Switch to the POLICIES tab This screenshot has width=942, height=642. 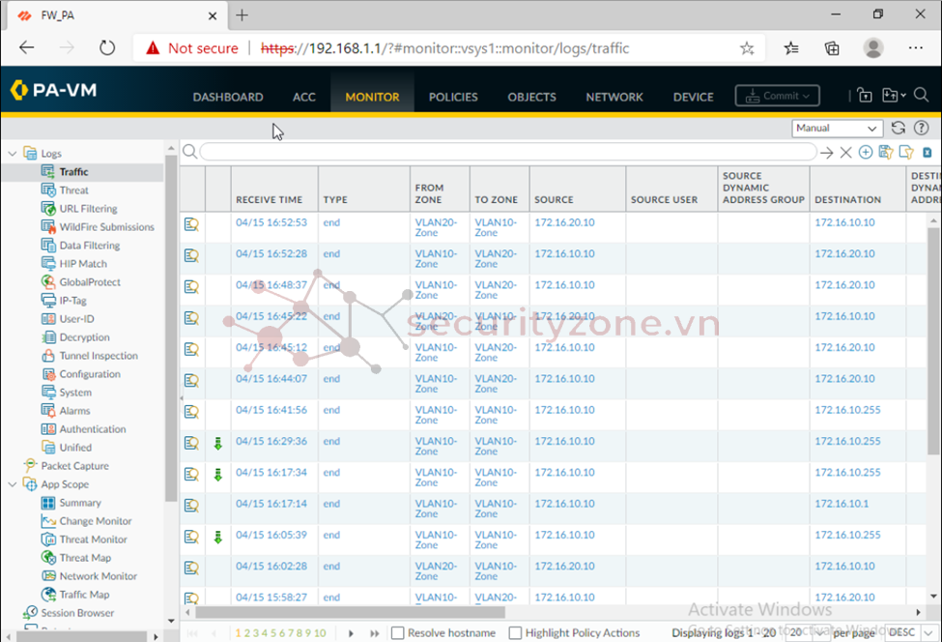click(453, 97)
